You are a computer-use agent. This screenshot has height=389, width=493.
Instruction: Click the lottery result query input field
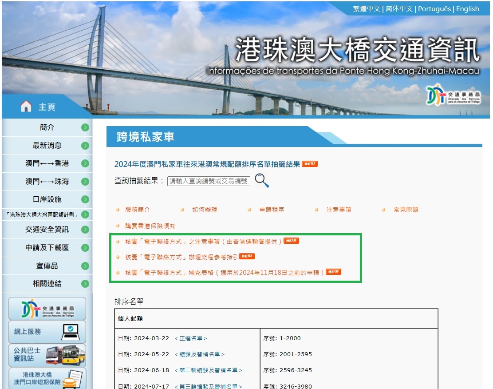click(209, 181)
